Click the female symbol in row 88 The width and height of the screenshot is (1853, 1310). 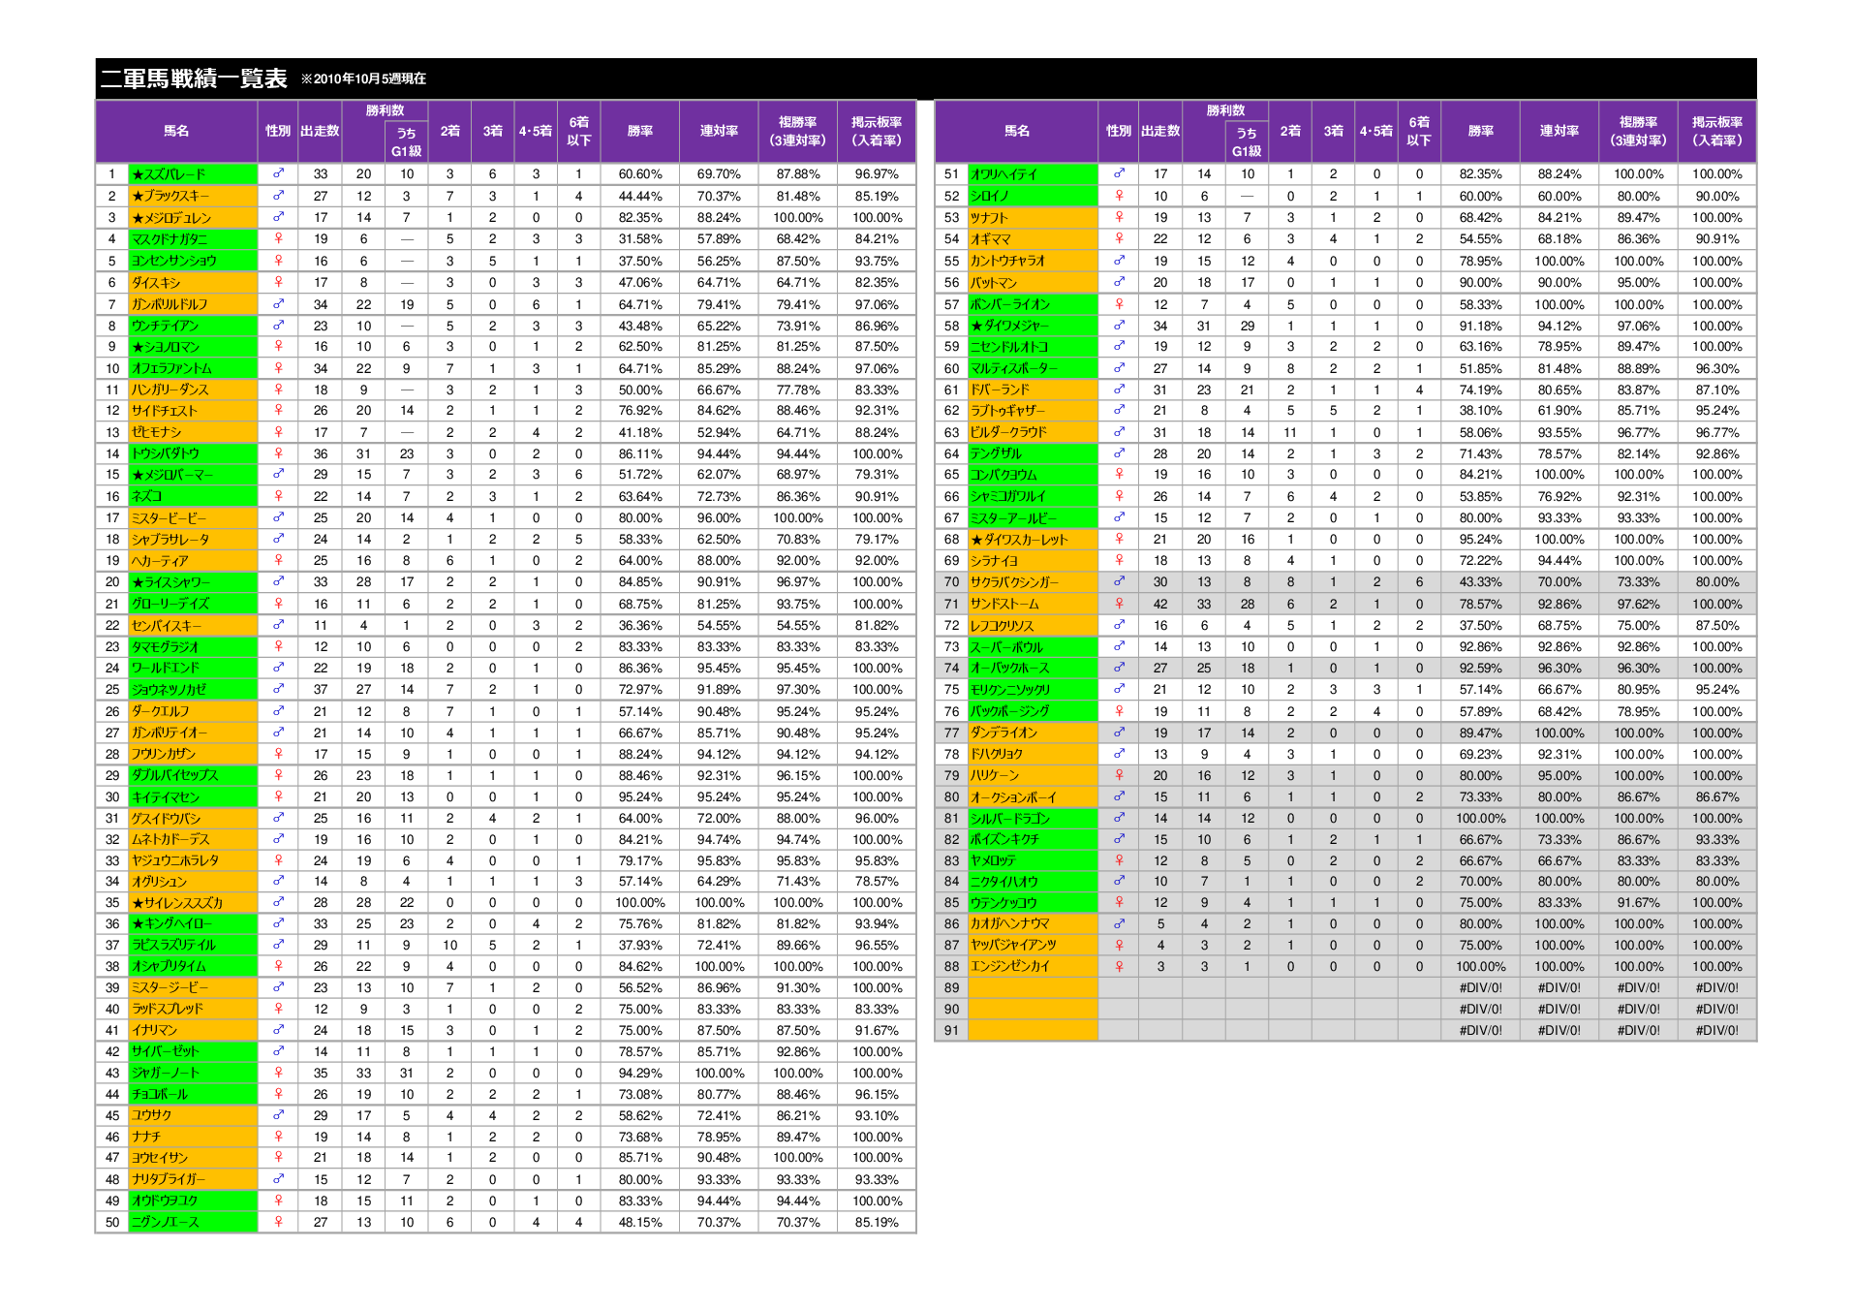coord(1119,966)
